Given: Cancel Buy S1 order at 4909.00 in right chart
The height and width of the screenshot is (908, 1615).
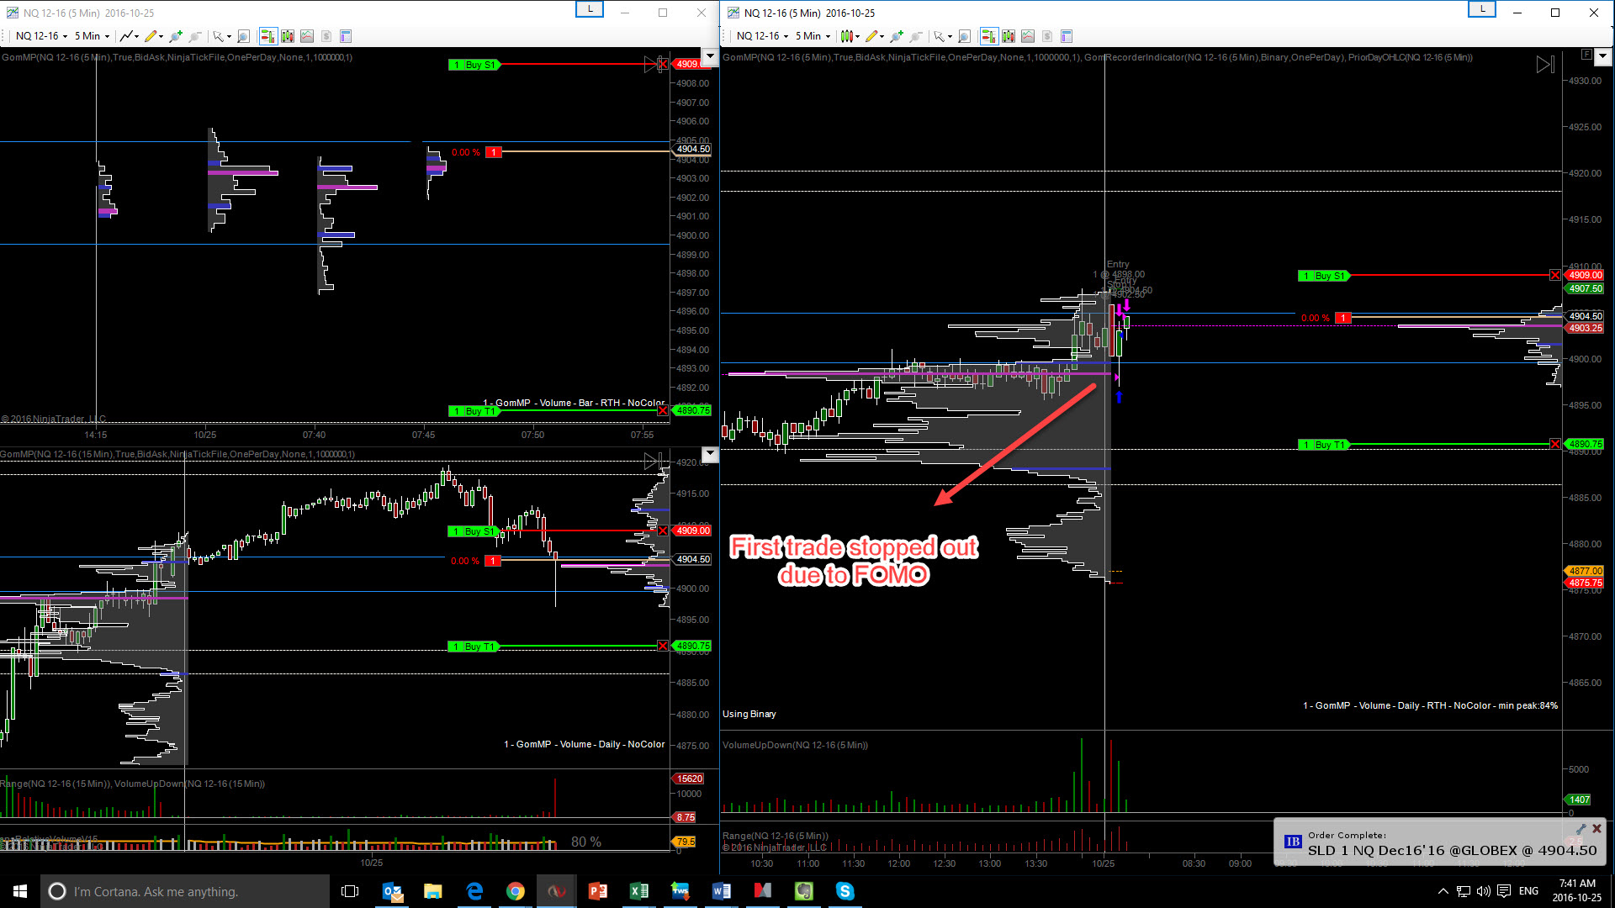Looking at the screenshot, I should pyautogui.click(x=1555, y=275).
